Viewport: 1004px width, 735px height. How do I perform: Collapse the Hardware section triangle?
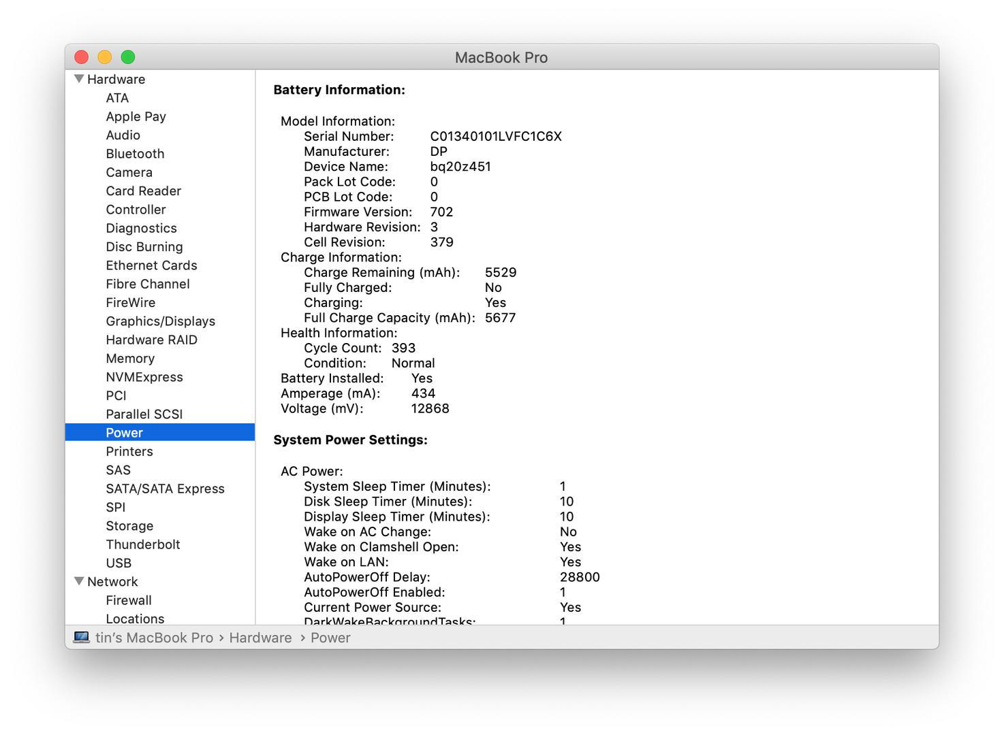click(79, 79)
